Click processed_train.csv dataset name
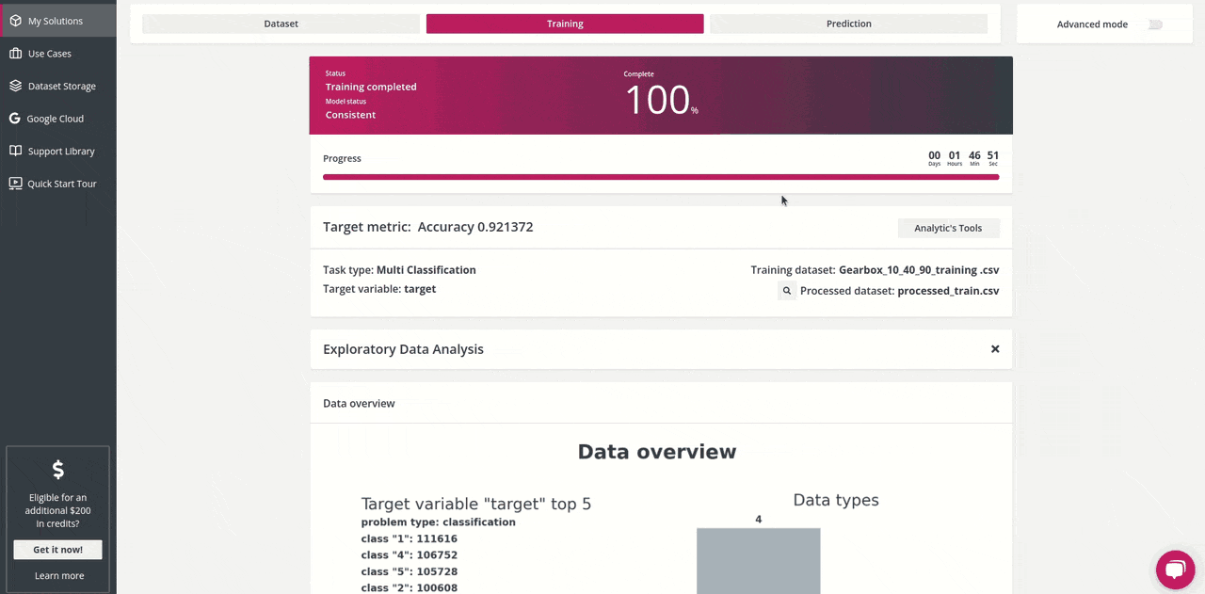 [x=948, y=291]
